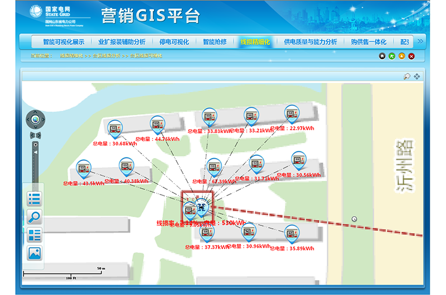Image resolution: width=446 pixels, height=295 pixels.
Task: Click the meter marker labeled 44.76kWh
Action: pos(158,124)
